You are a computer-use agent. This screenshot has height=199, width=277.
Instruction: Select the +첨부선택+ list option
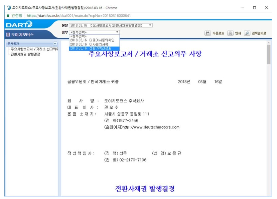coord(94,36)
